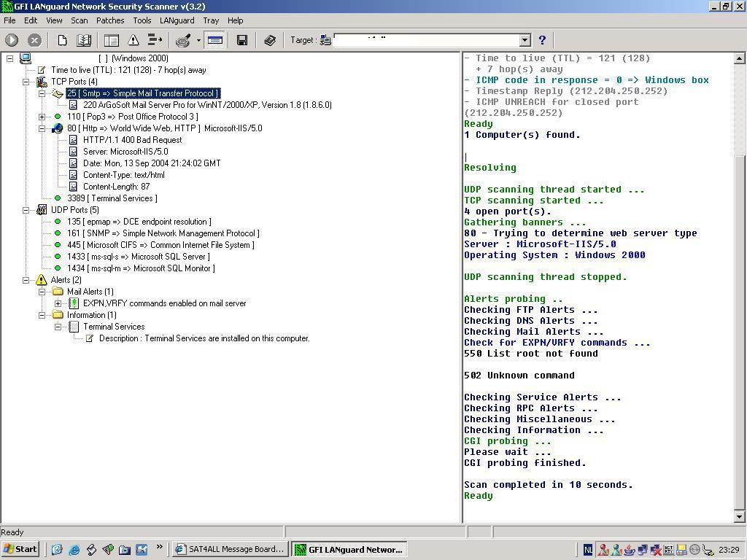Open the File menu
747x560 pixels.
(x=9, y=20)
